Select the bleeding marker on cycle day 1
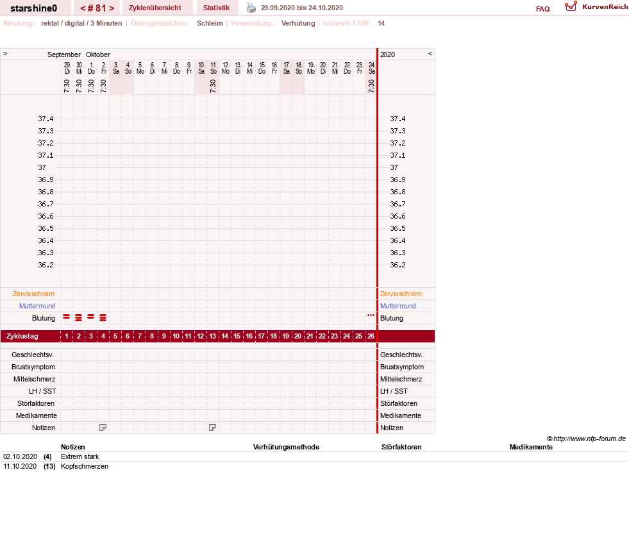Viewport: 629px width, 536px height. click(x=67, y=317)
